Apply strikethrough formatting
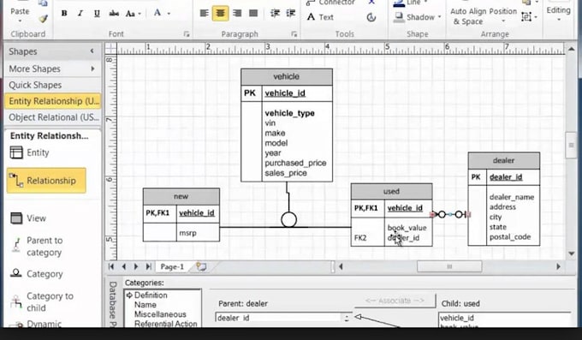The image size is (582, 340). 114,14
